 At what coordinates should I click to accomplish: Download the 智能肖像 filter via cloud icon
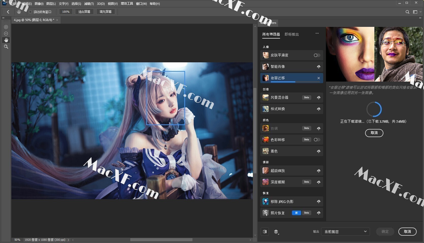[x=318, y=67]
